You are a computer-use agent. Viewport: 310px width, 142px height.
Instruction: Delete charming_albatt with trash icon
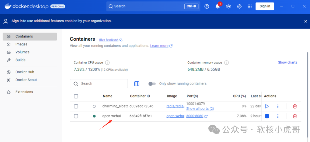point(295,106)
